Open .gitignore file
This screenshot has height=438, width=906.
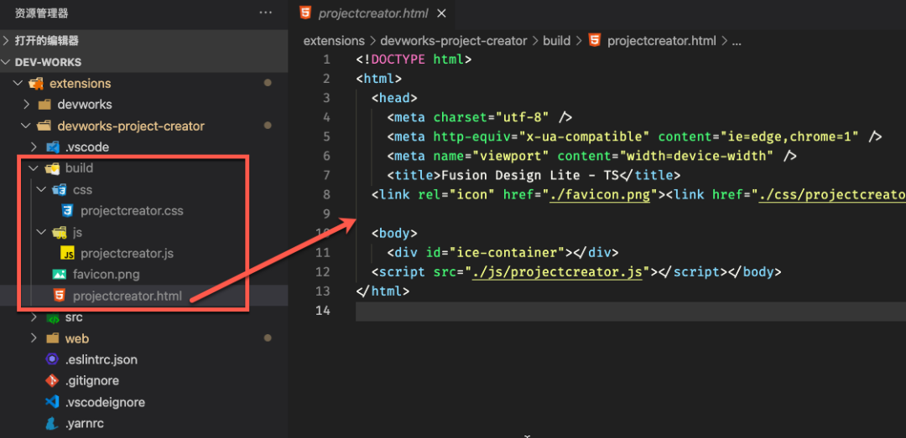pyautogui.click(x=92, y=381)
